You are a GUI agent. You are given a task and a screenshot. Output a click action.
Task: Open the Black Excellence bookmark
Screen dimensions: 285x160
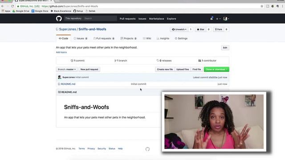[61, 11]
